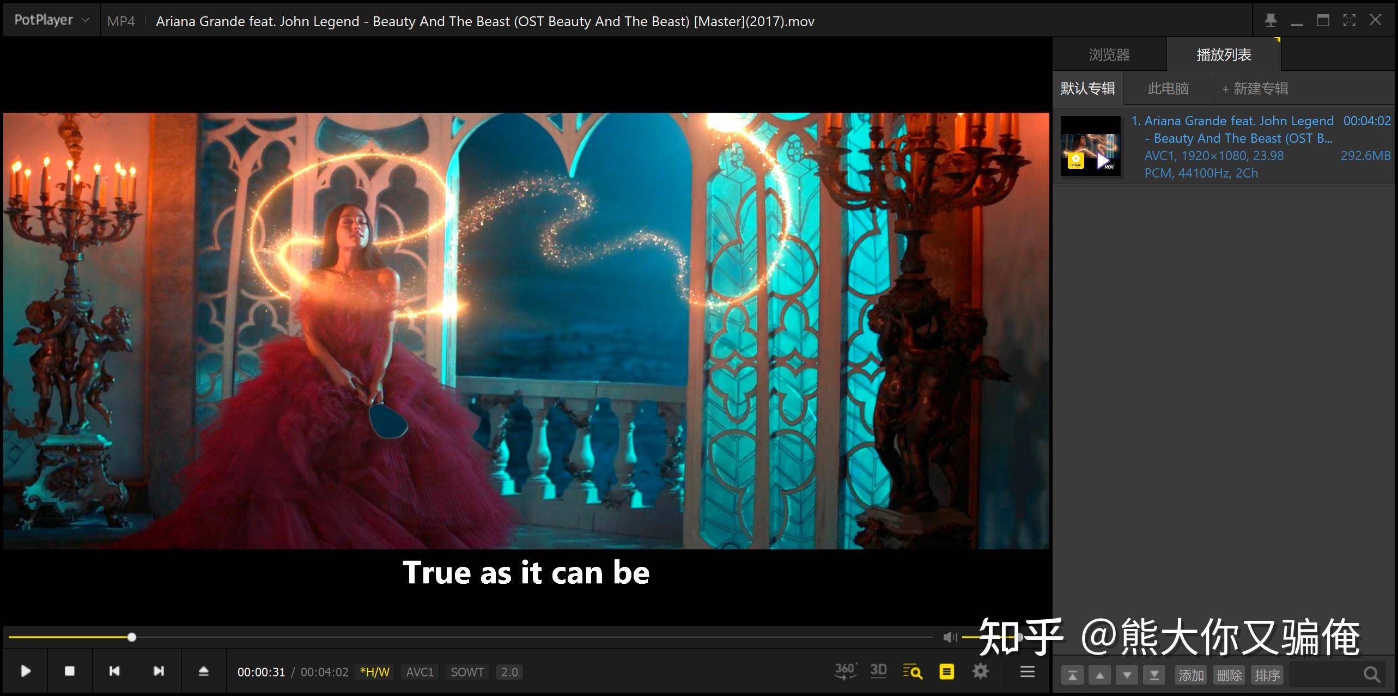Click the video title in the title bar
This screenshot has height=696, width=1398.
485,21
